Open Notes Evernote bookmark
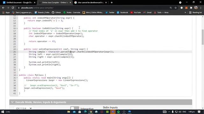The width and height of the screenshot is (204, 114). pos(72,12)
